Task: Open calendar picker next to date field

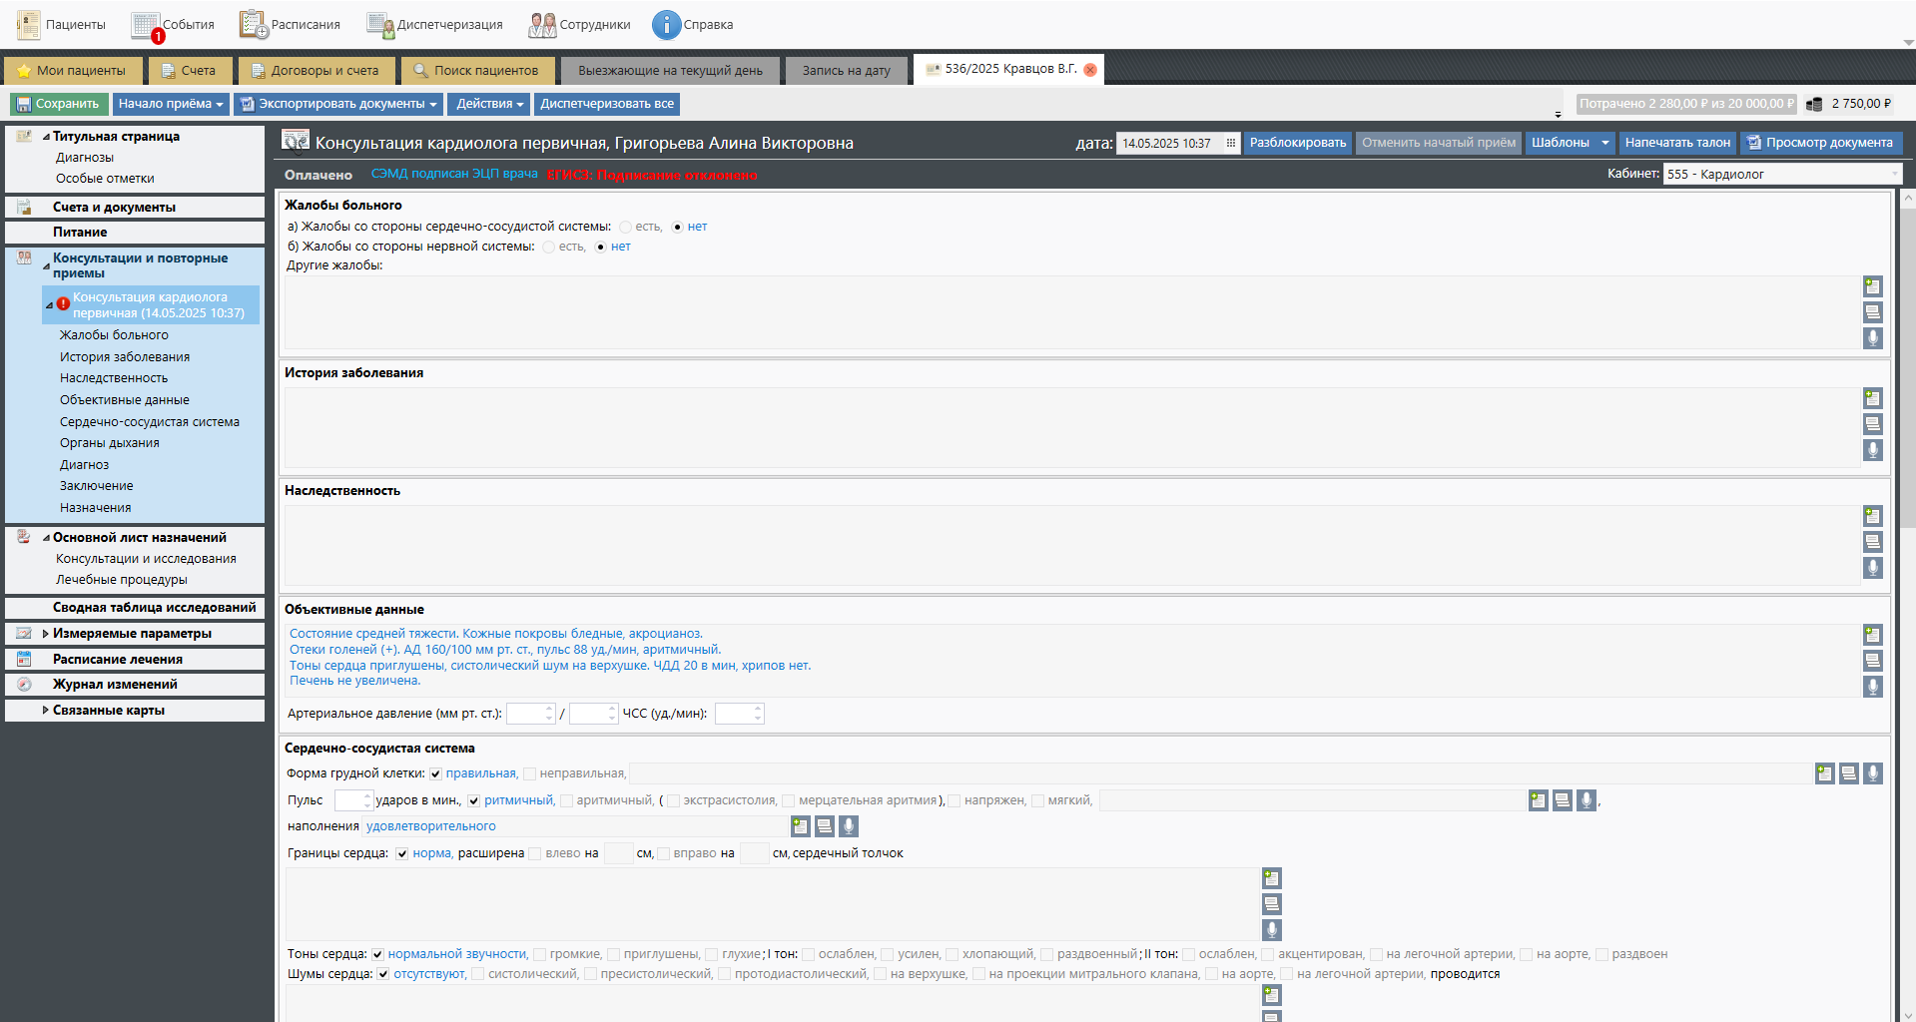Action: click(x=1230, y=143)
